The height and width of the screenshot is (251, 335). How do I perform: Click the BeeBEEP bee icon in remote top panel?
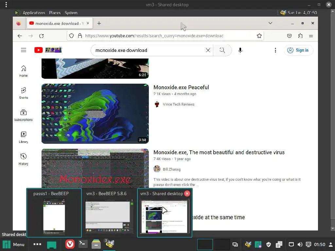click(x=283, y=13)
